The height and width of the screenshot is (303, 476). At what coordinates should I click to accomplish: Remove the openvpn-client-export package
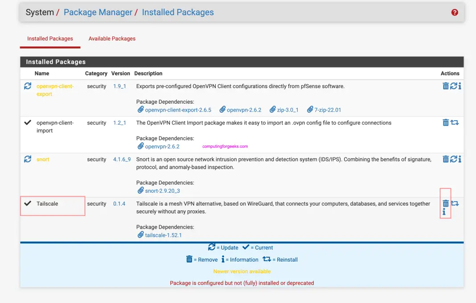445,86
